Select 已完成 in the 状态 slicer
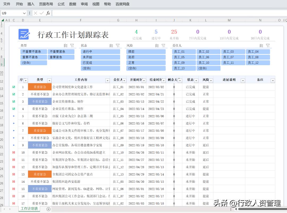 click(x=100, y=62)
